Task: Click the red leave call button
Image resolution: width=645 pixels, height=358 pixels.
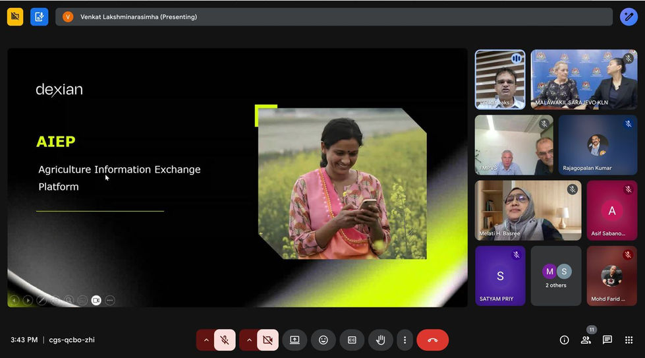Action: 432,340
